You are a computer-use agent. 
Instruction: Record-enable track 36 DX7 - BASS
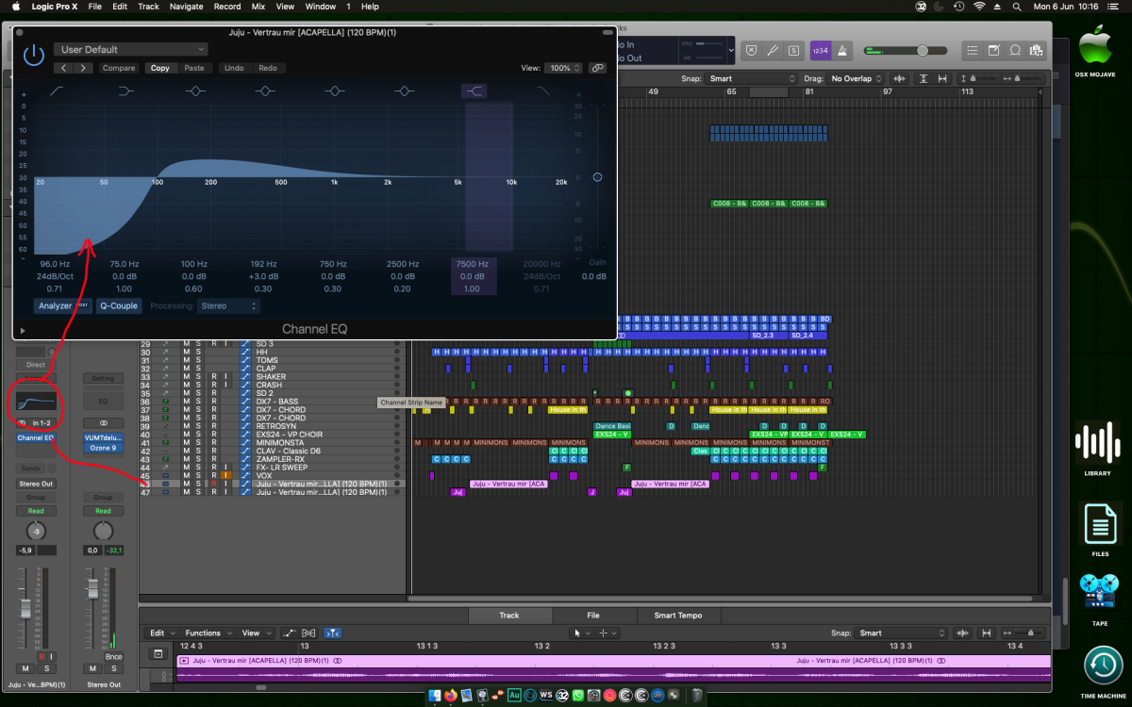tap(214, 402)
